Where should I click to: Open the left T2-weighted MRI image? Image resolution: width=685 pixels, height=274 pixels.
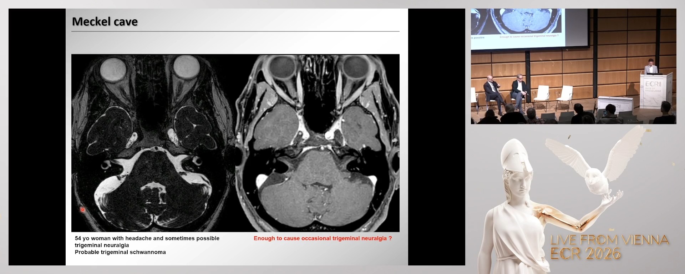(153, 143)
